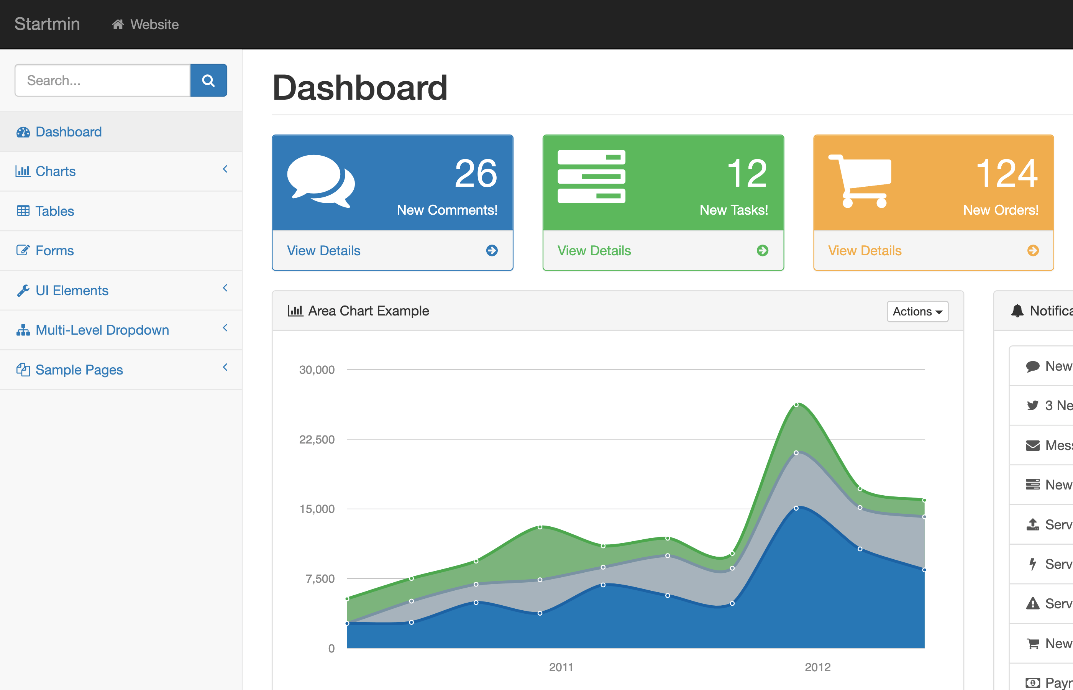Click the comments icon on the blue panel
This screenshot has height=690, width=1073.
coord(322,183)
